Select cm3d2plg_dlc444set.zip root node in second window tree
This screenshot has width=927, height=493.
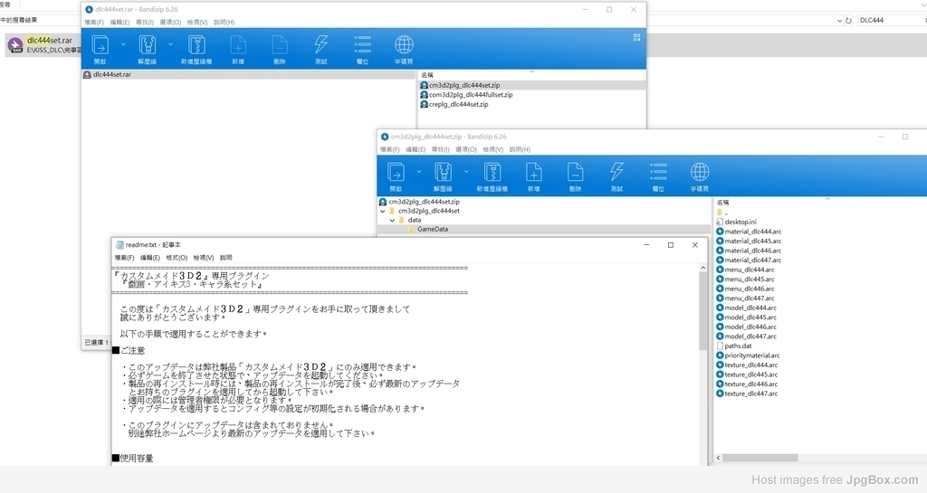424,202
